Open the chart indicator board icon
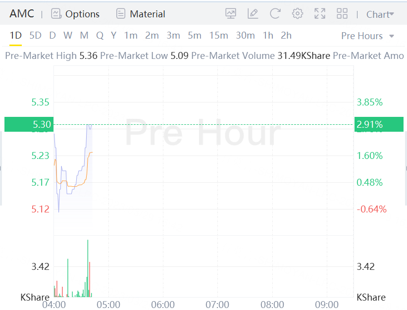This screenshot has height=310, width=407. tap(230, 14)
